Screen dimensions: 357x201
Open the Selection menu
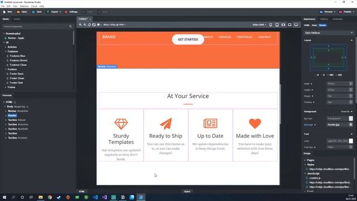(x=24, y=6)
